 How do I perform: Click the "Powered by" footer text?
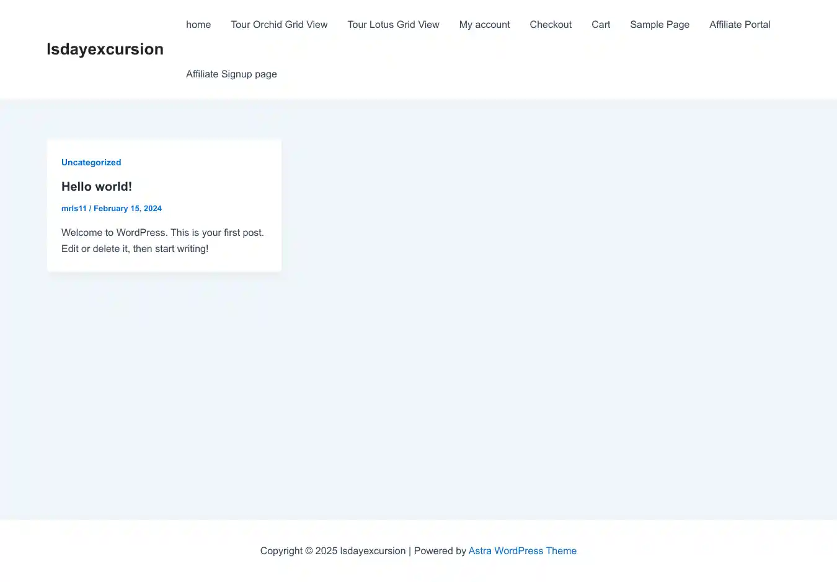[x=440, y=551]
